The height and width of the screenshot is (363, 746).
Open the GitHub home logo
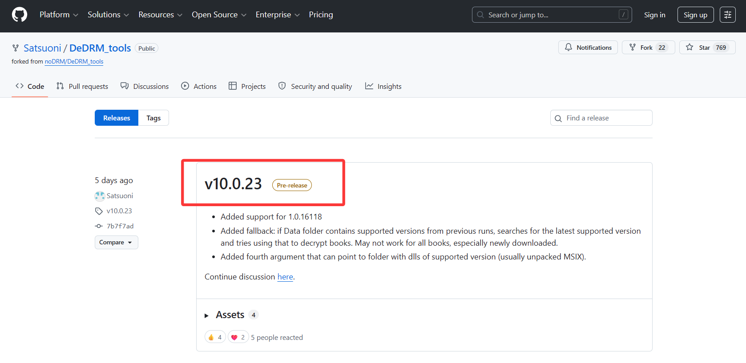click(x=20, y=15)
